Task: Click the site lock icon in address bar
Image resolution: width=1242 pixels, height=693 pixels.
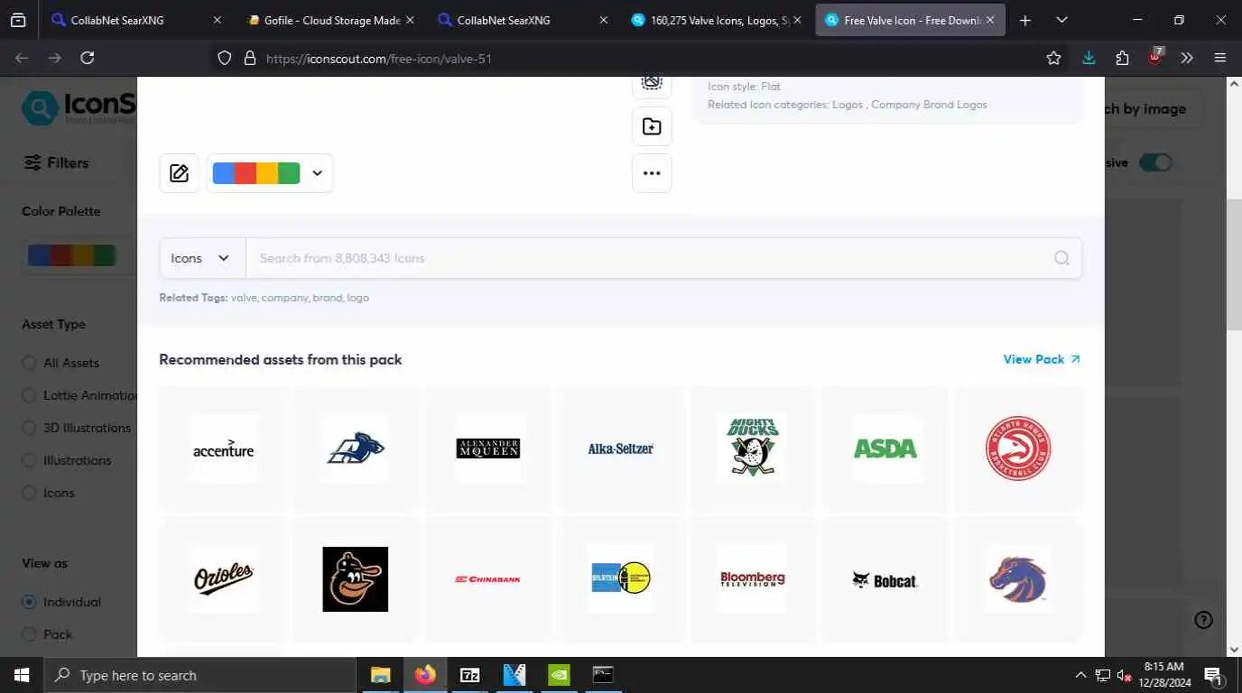Action: 251,58
